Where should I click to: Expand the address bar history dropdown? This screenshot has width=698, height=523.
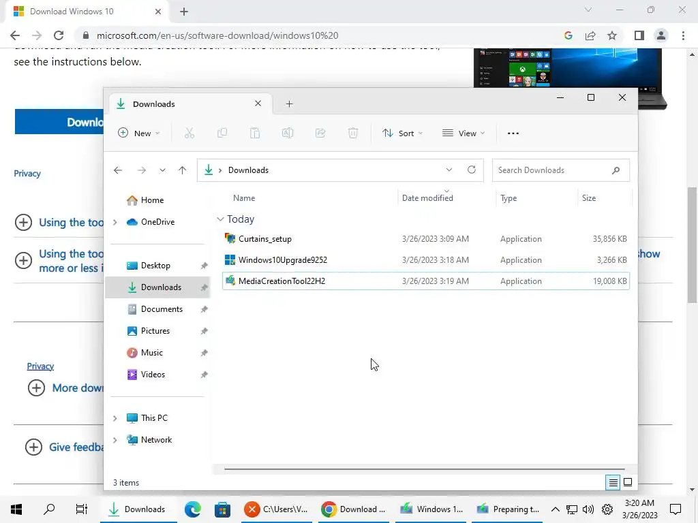coord(449,170)
